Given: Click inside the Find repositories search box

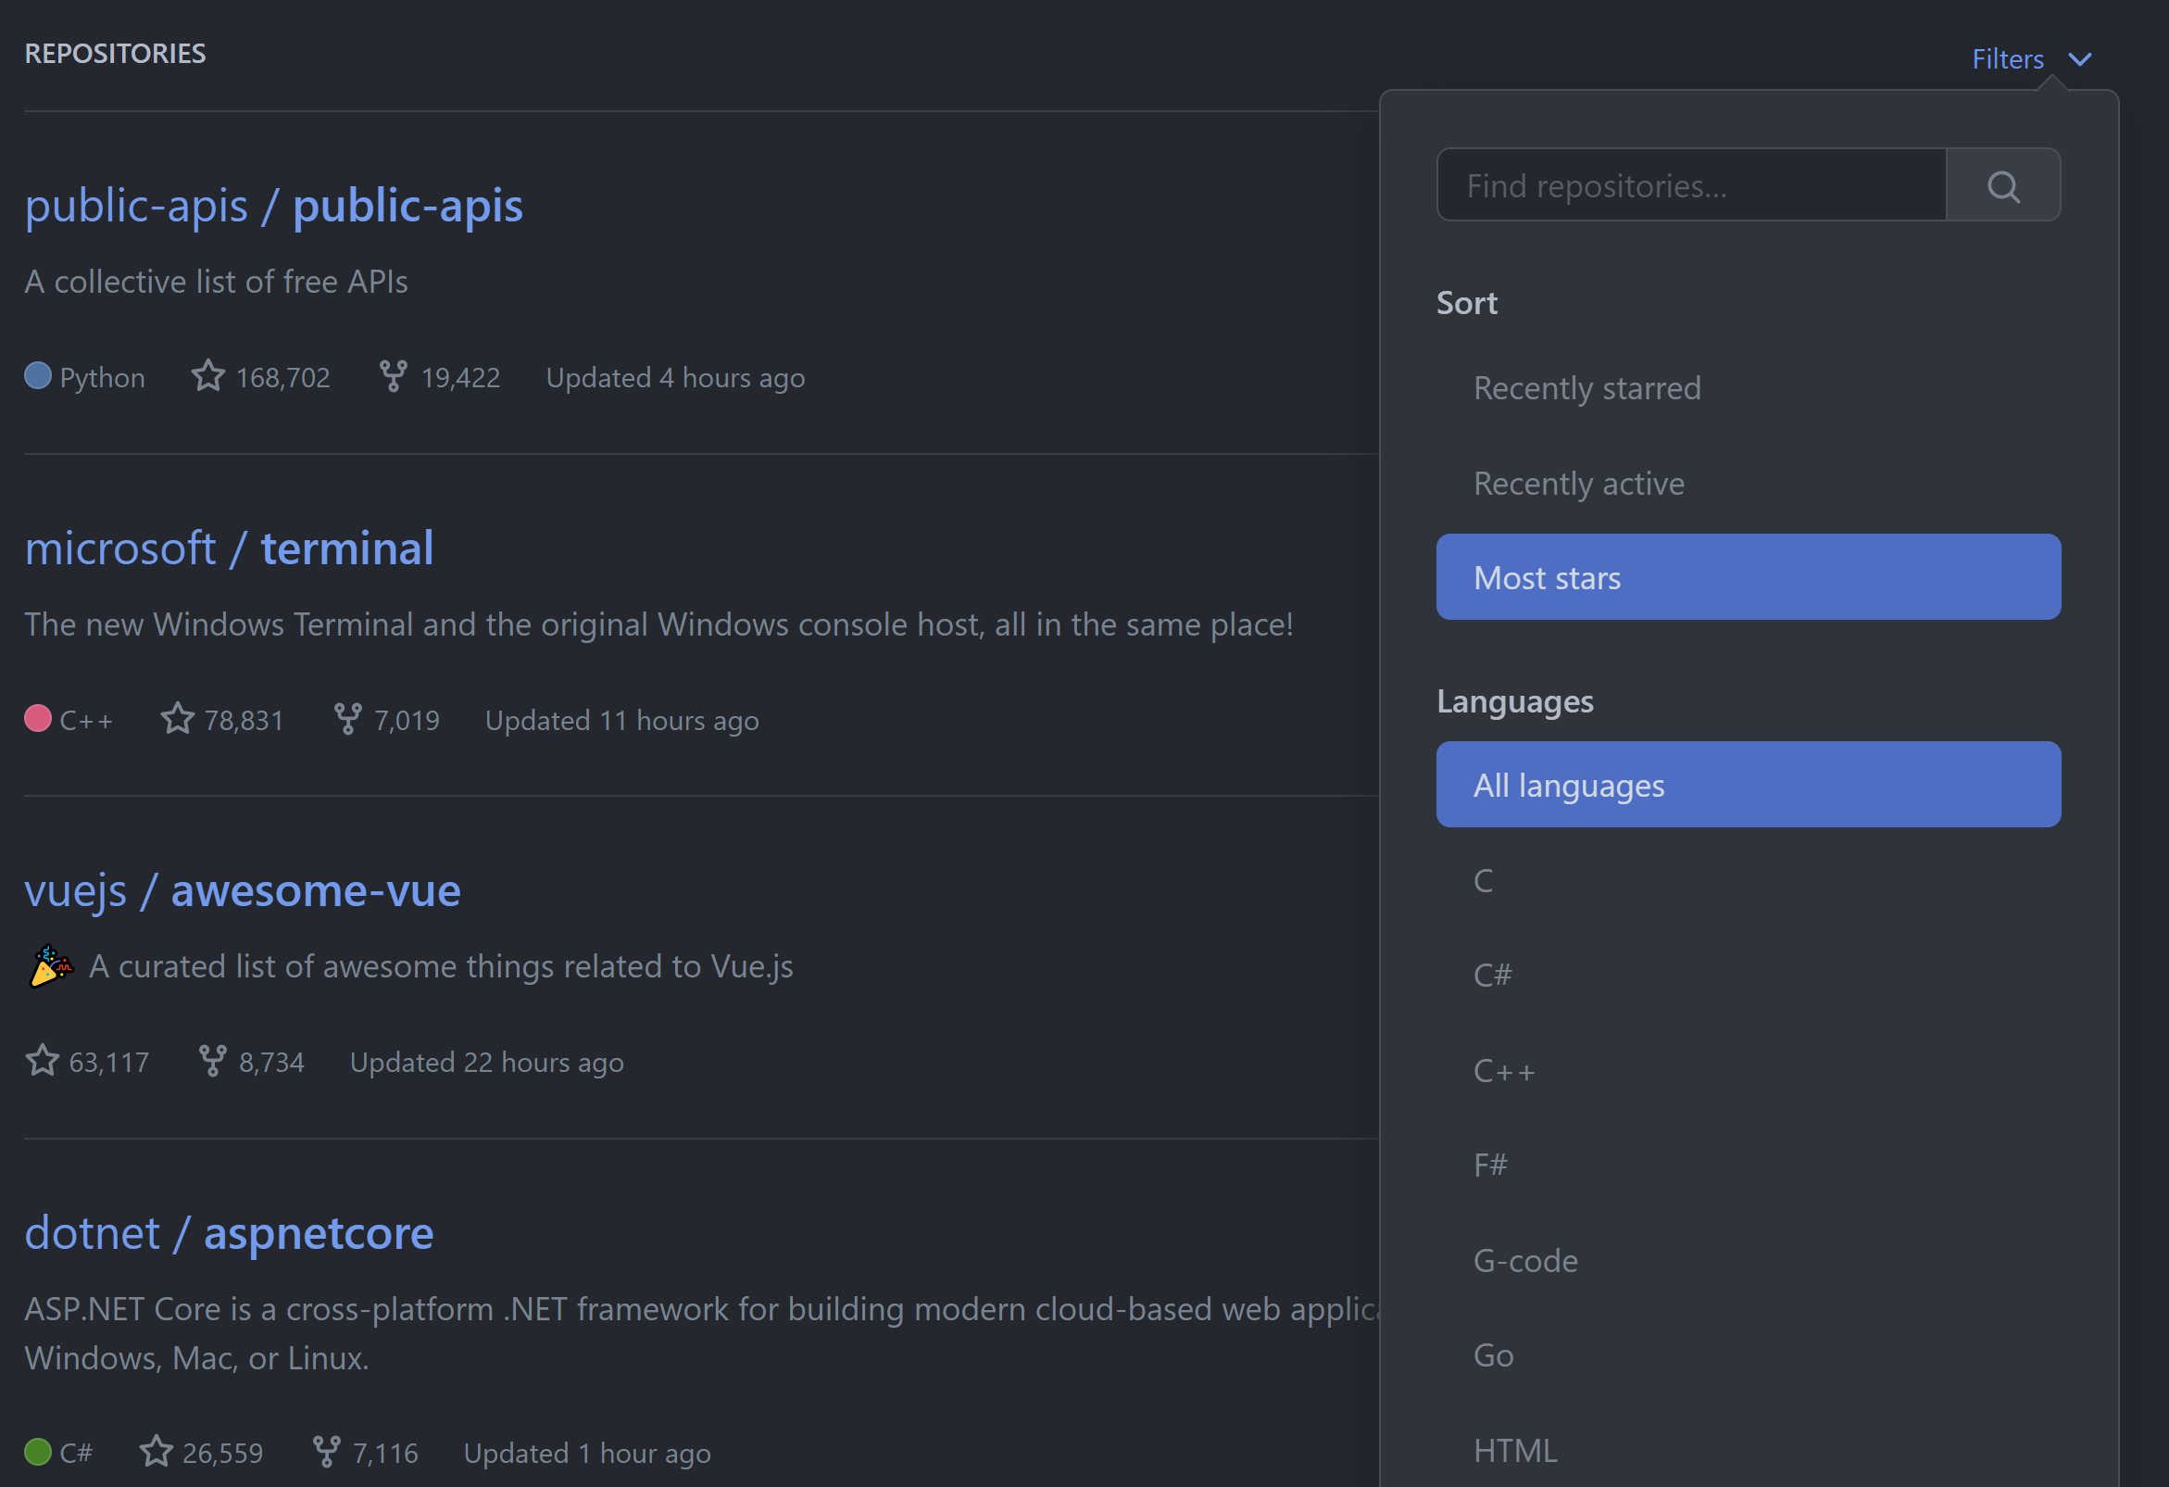Looking at the screenshot, I should pos(1689,184).
